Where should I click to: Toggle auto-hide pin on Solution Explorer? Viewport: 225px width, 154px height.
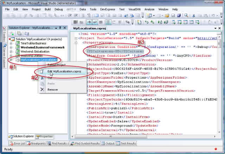coord(60,28)
